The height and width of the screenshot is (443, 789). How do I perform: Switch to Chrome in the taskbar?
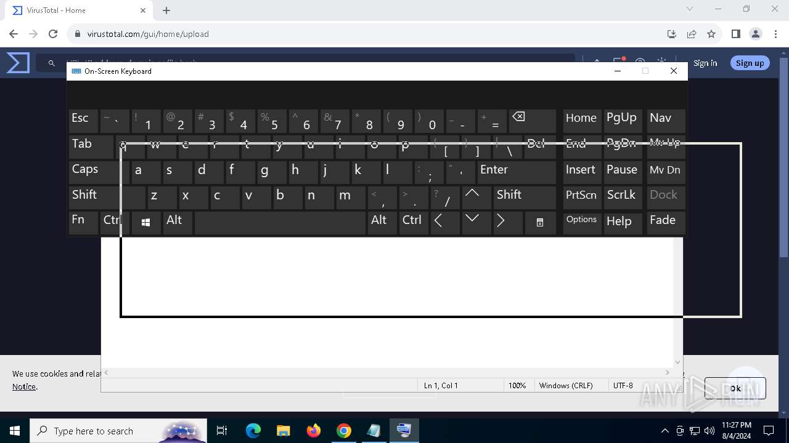tap(344, 431)
